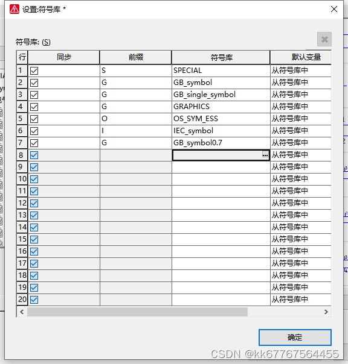Toggle sync checkbox in row 15

[x=34, y=239]
